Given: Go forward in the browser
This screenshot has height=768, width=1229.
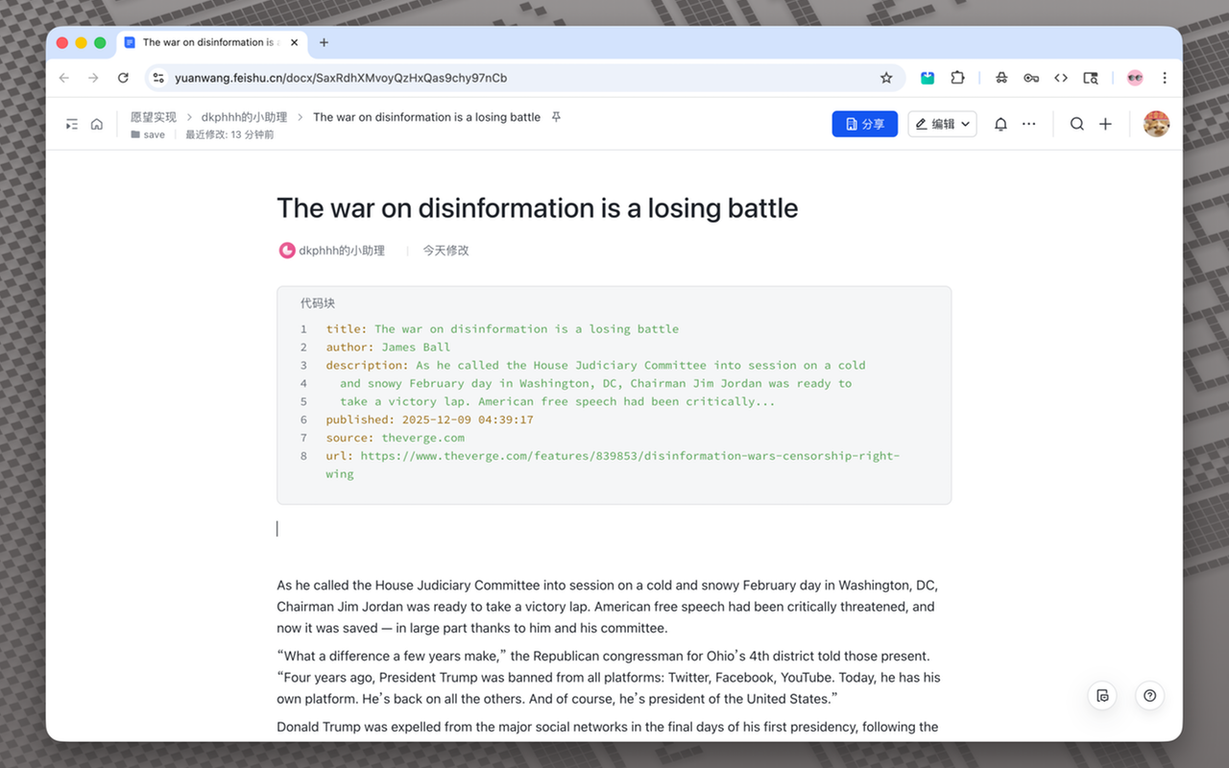Looking at the screenshot, I should pyautogui.click(x=93, y=78).
